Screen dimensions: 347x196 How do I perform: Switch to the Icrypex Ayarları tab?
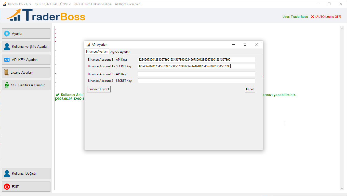click(x=120, y=52)
